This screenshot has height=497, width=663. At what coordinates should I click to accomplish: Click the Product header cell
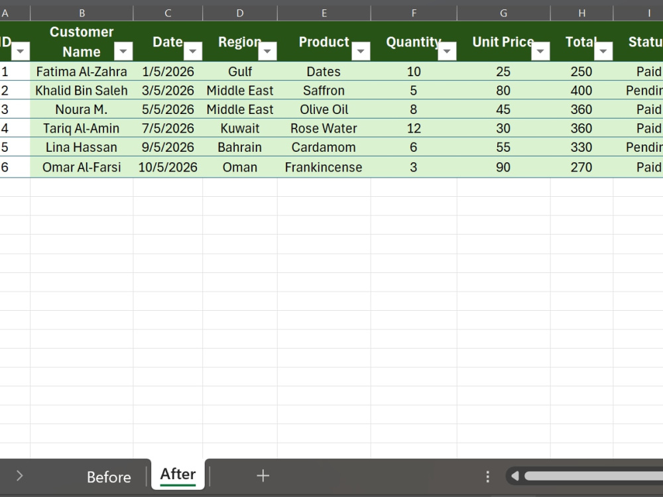click(x=324, y=41)
